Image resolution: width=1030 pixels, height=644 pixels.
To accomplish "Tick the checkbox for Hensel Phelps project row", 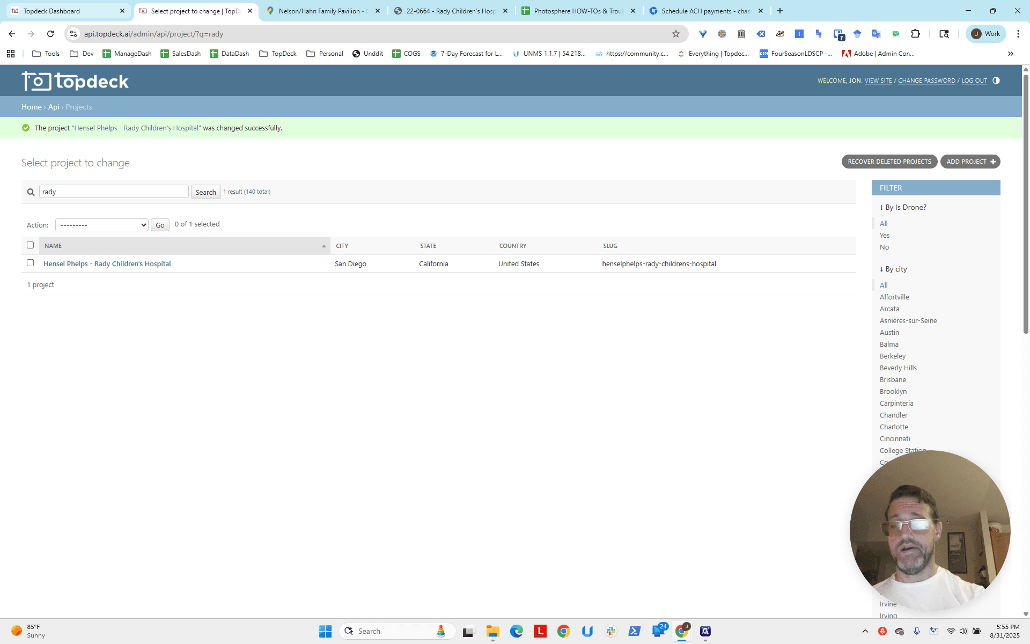I will click(31, 263).
